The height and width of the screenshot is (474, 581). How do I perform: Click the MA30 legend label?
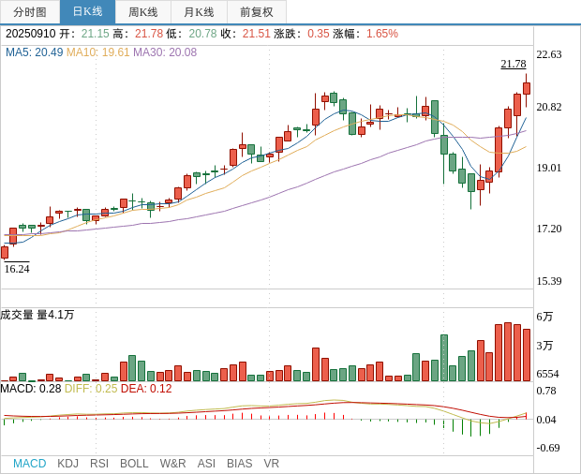click(165, 52)
